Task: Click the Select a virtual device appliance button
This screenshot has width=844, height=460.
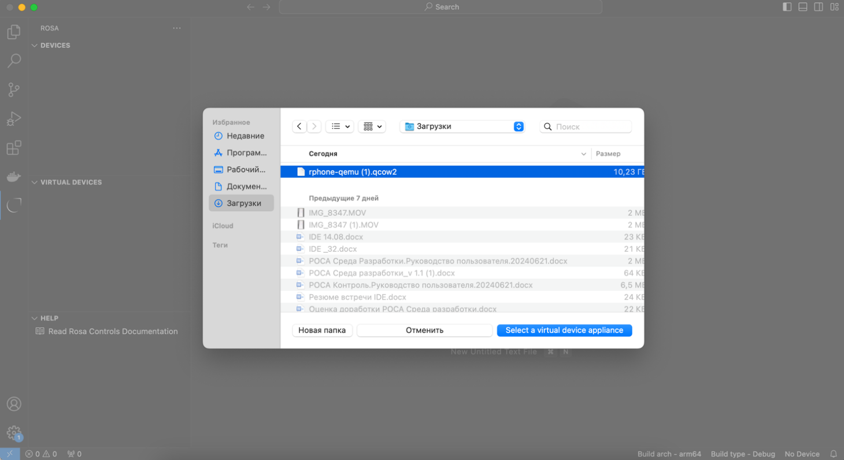Action: coord(564,330)
